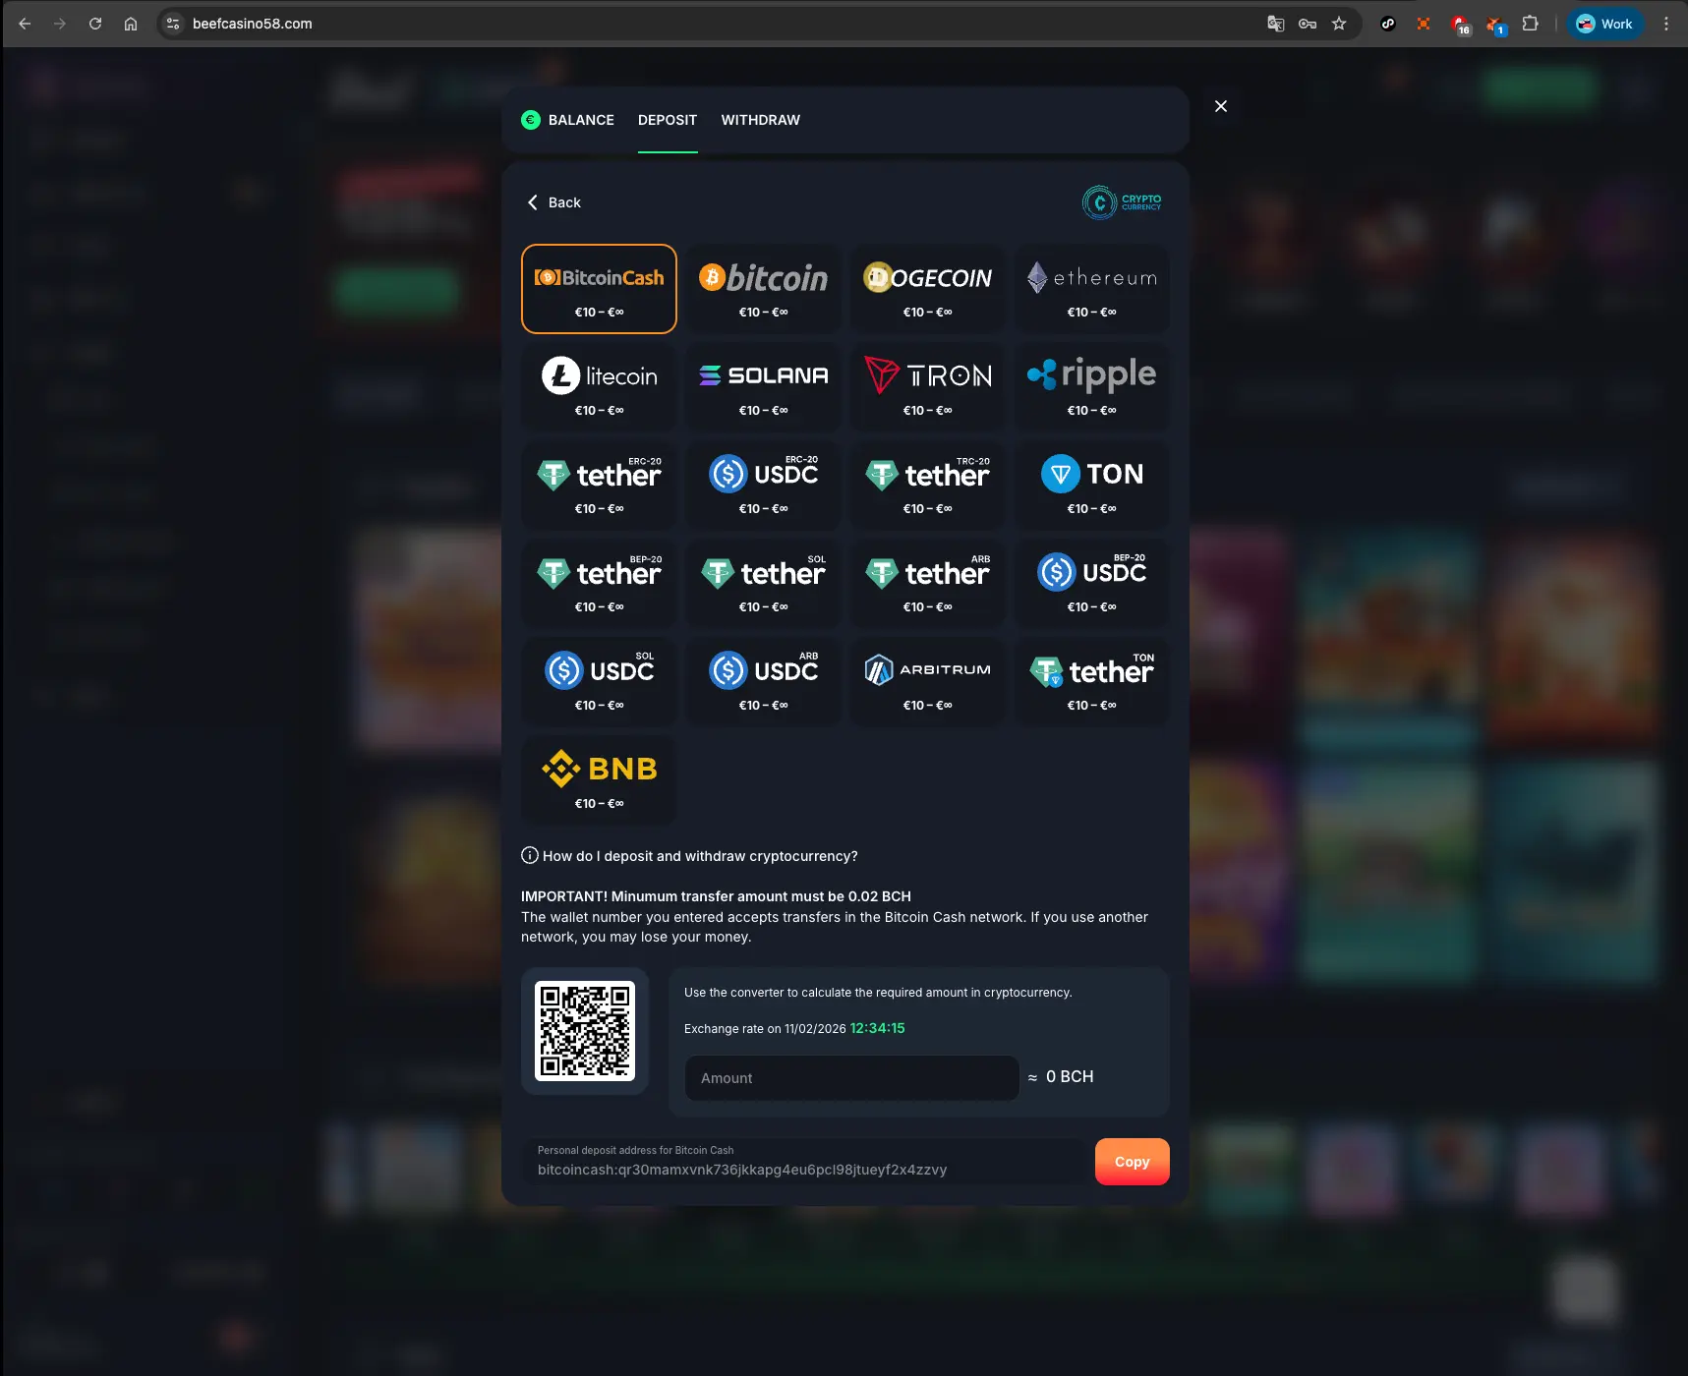This screenshot has height=1376, width=1688.
Task: Click the Crypto Currency logo
Action: [x=1122, y=202]
